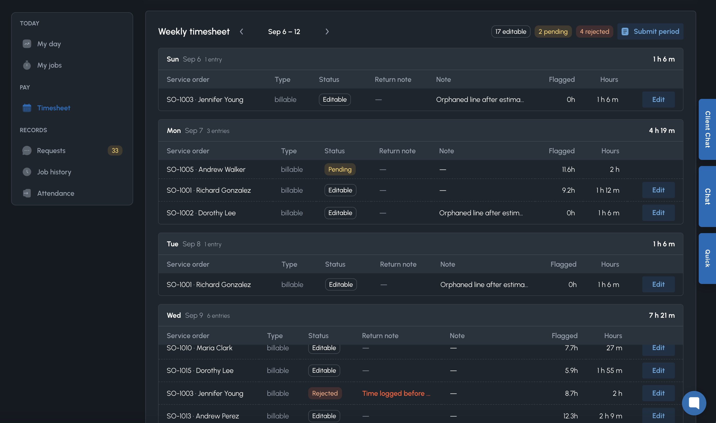Click the Job history clock icon

pos(27,172)
